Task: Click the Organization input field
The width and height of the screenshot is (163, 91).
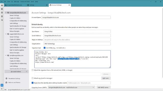Action: coord(77,44)
